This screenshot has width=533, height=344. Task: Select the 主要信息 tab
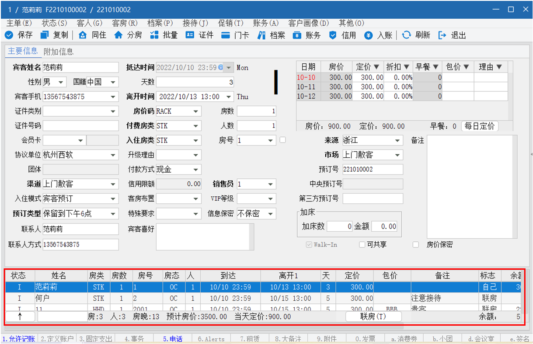coord(23,51)
